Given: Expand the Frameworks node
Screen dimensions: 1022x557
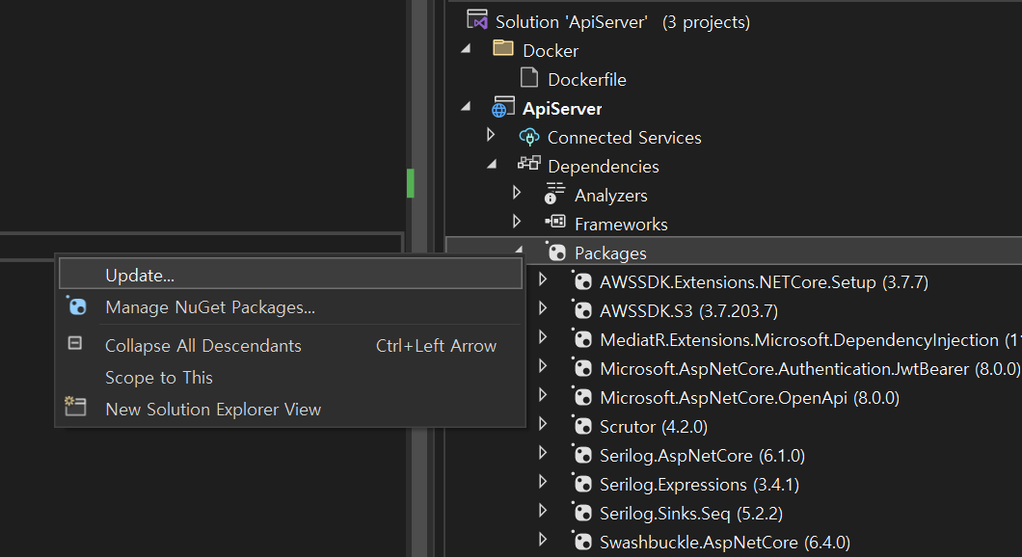Looking at the screenshot, I should pyautogui.click(x=517, y=222).
